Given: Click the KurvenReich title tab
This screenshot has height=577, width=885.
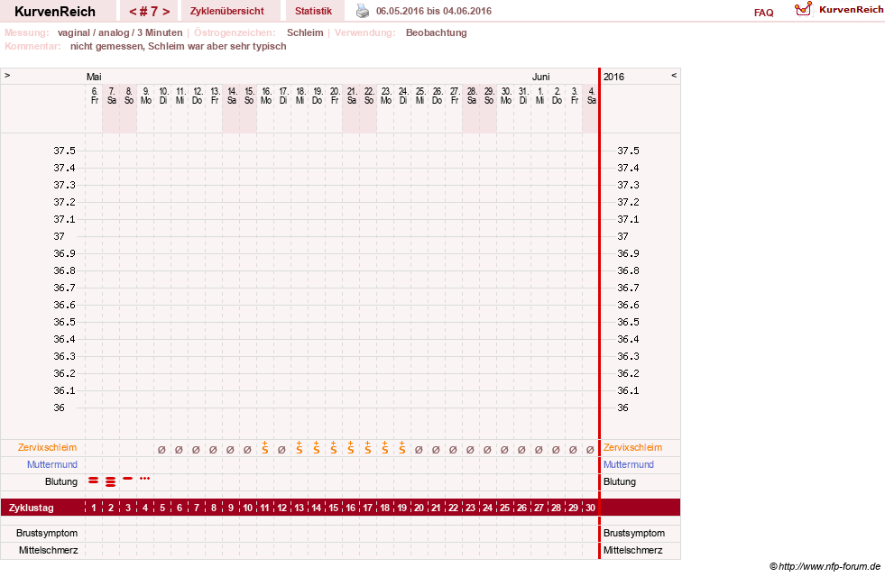Looking at the screenshot, I should tap(55, 12).
